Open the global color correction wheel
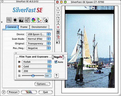Image resolution: width=121 pixels, height=96 pixels. click(33, 20)
